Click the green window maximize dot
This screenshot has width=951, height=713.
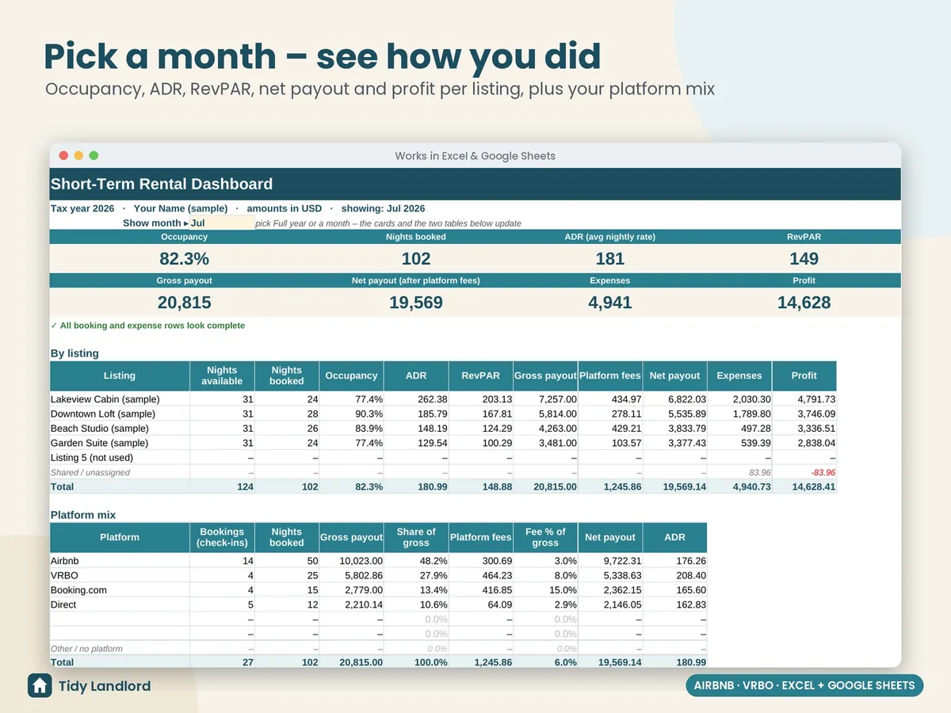click(94, 156)
